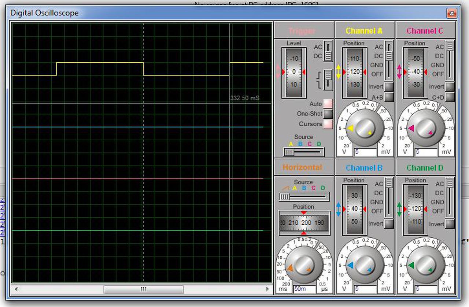
Task: Toggle the A+B sum button
Action: (389, 97)
